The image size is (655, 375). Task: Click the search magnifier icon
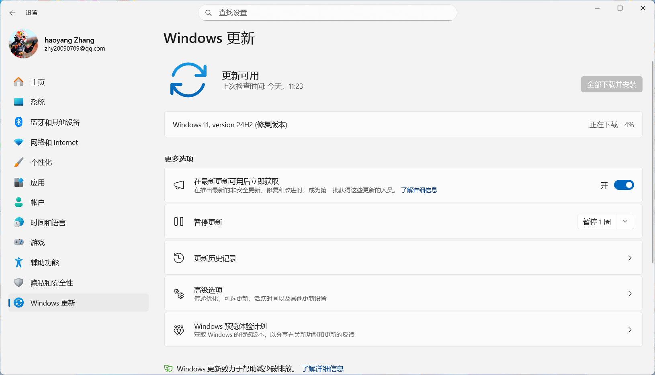209,13
